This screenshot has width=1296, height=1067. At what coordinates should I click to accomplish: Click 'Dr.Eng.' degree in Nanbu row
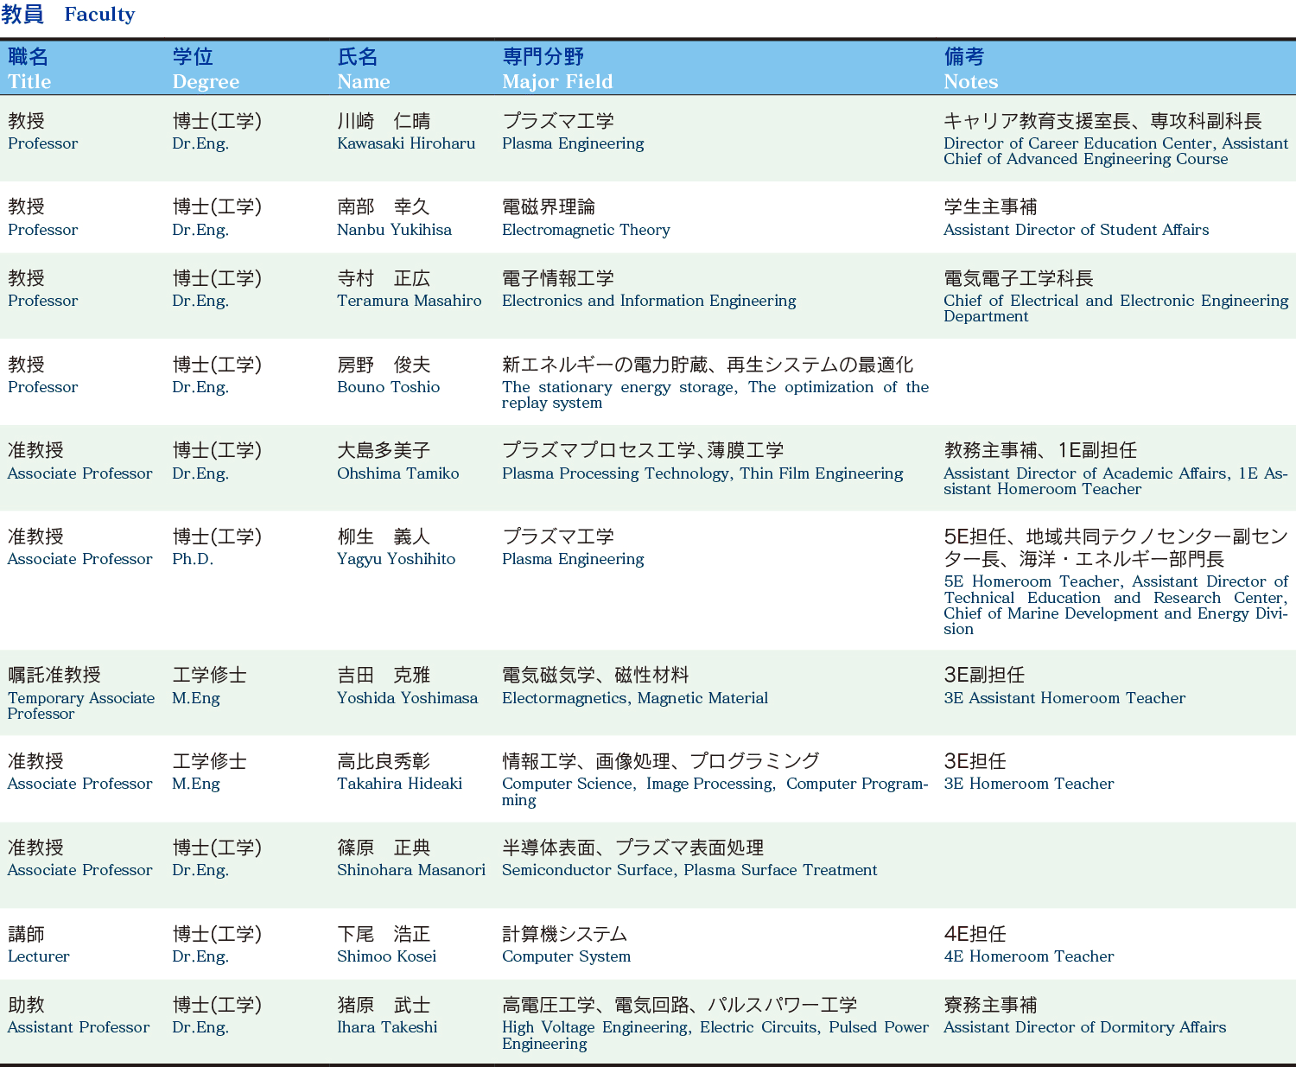pyautogui.click(x=200, y=230)
